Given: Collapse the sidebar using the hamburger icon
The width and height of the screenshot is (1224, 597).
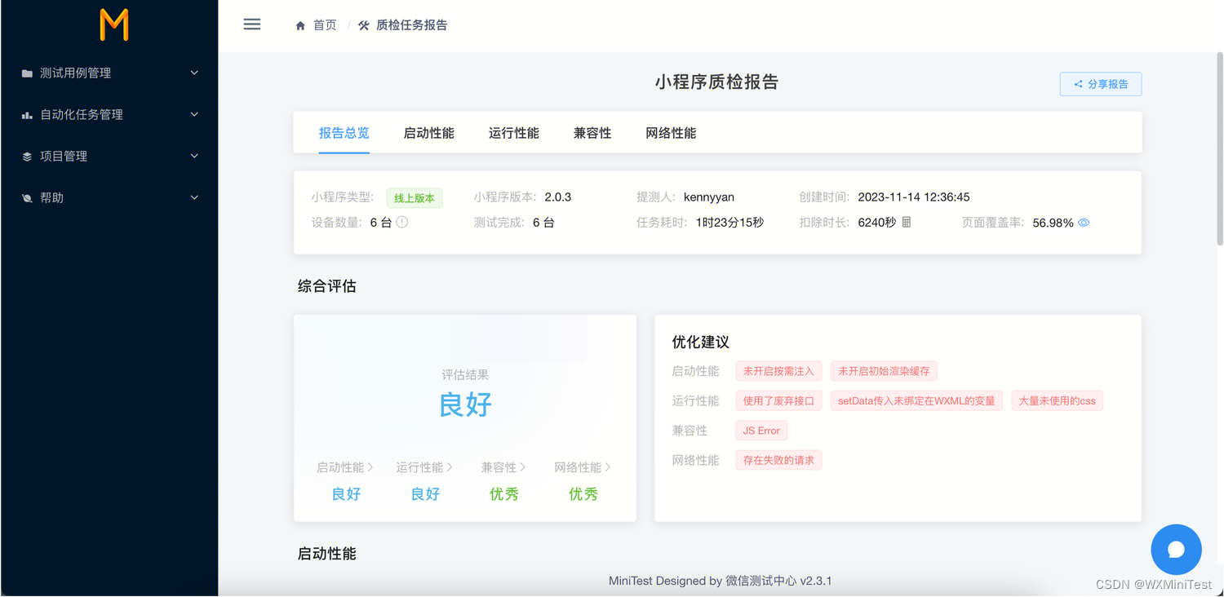Looking at the screenshot, I should coord(251,24).
